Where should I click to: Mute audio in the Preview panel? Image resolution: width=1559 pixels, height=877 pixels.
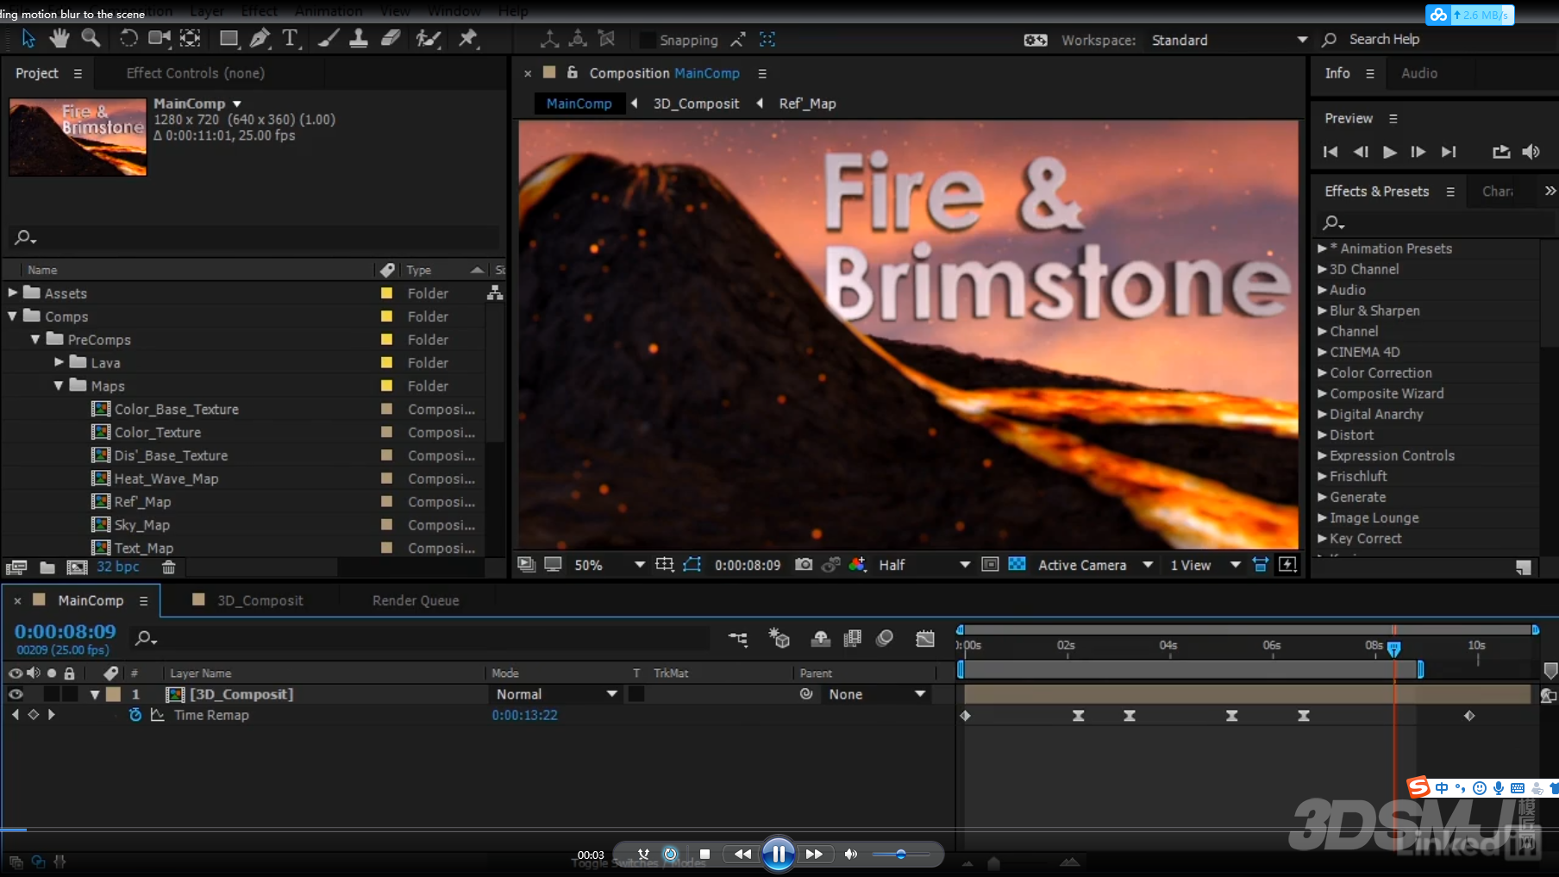pyautogui.click(x=1531, y=152)
